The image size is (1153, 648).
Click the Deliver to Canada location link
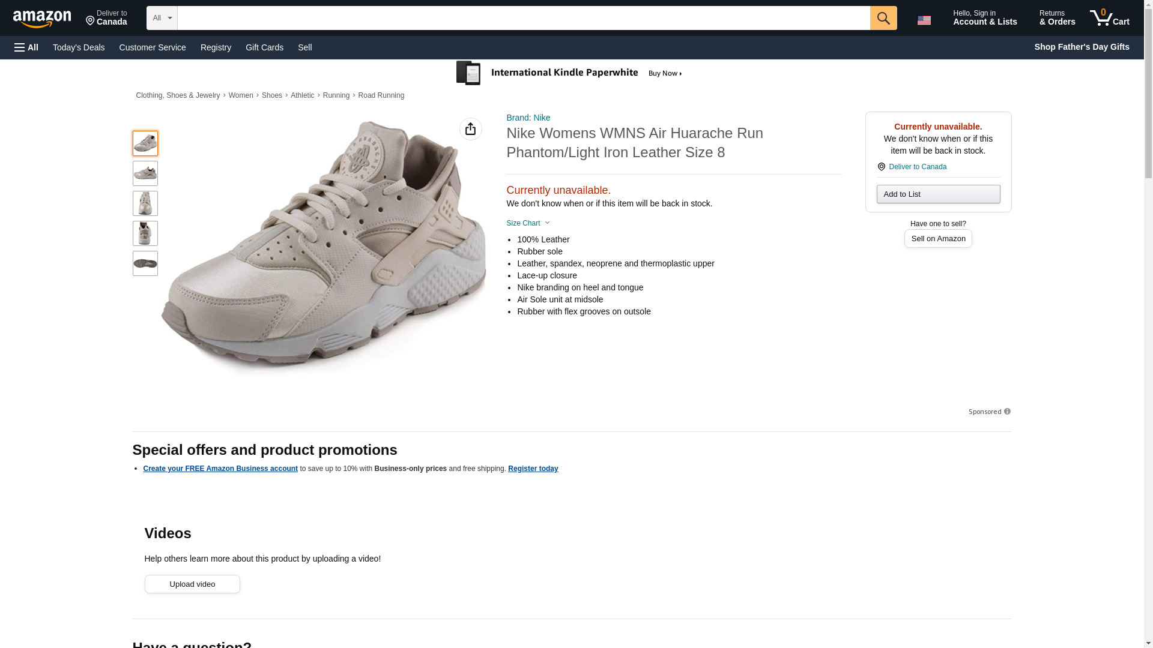coord(917,167)
